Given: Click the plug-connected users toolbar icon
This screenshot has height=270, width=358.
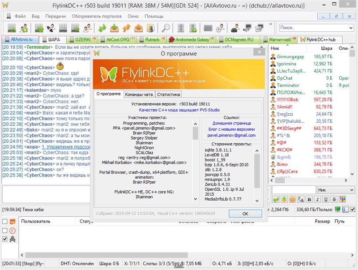Looking at the screenshot, I should pyautogui.click(x=51, y=28).
